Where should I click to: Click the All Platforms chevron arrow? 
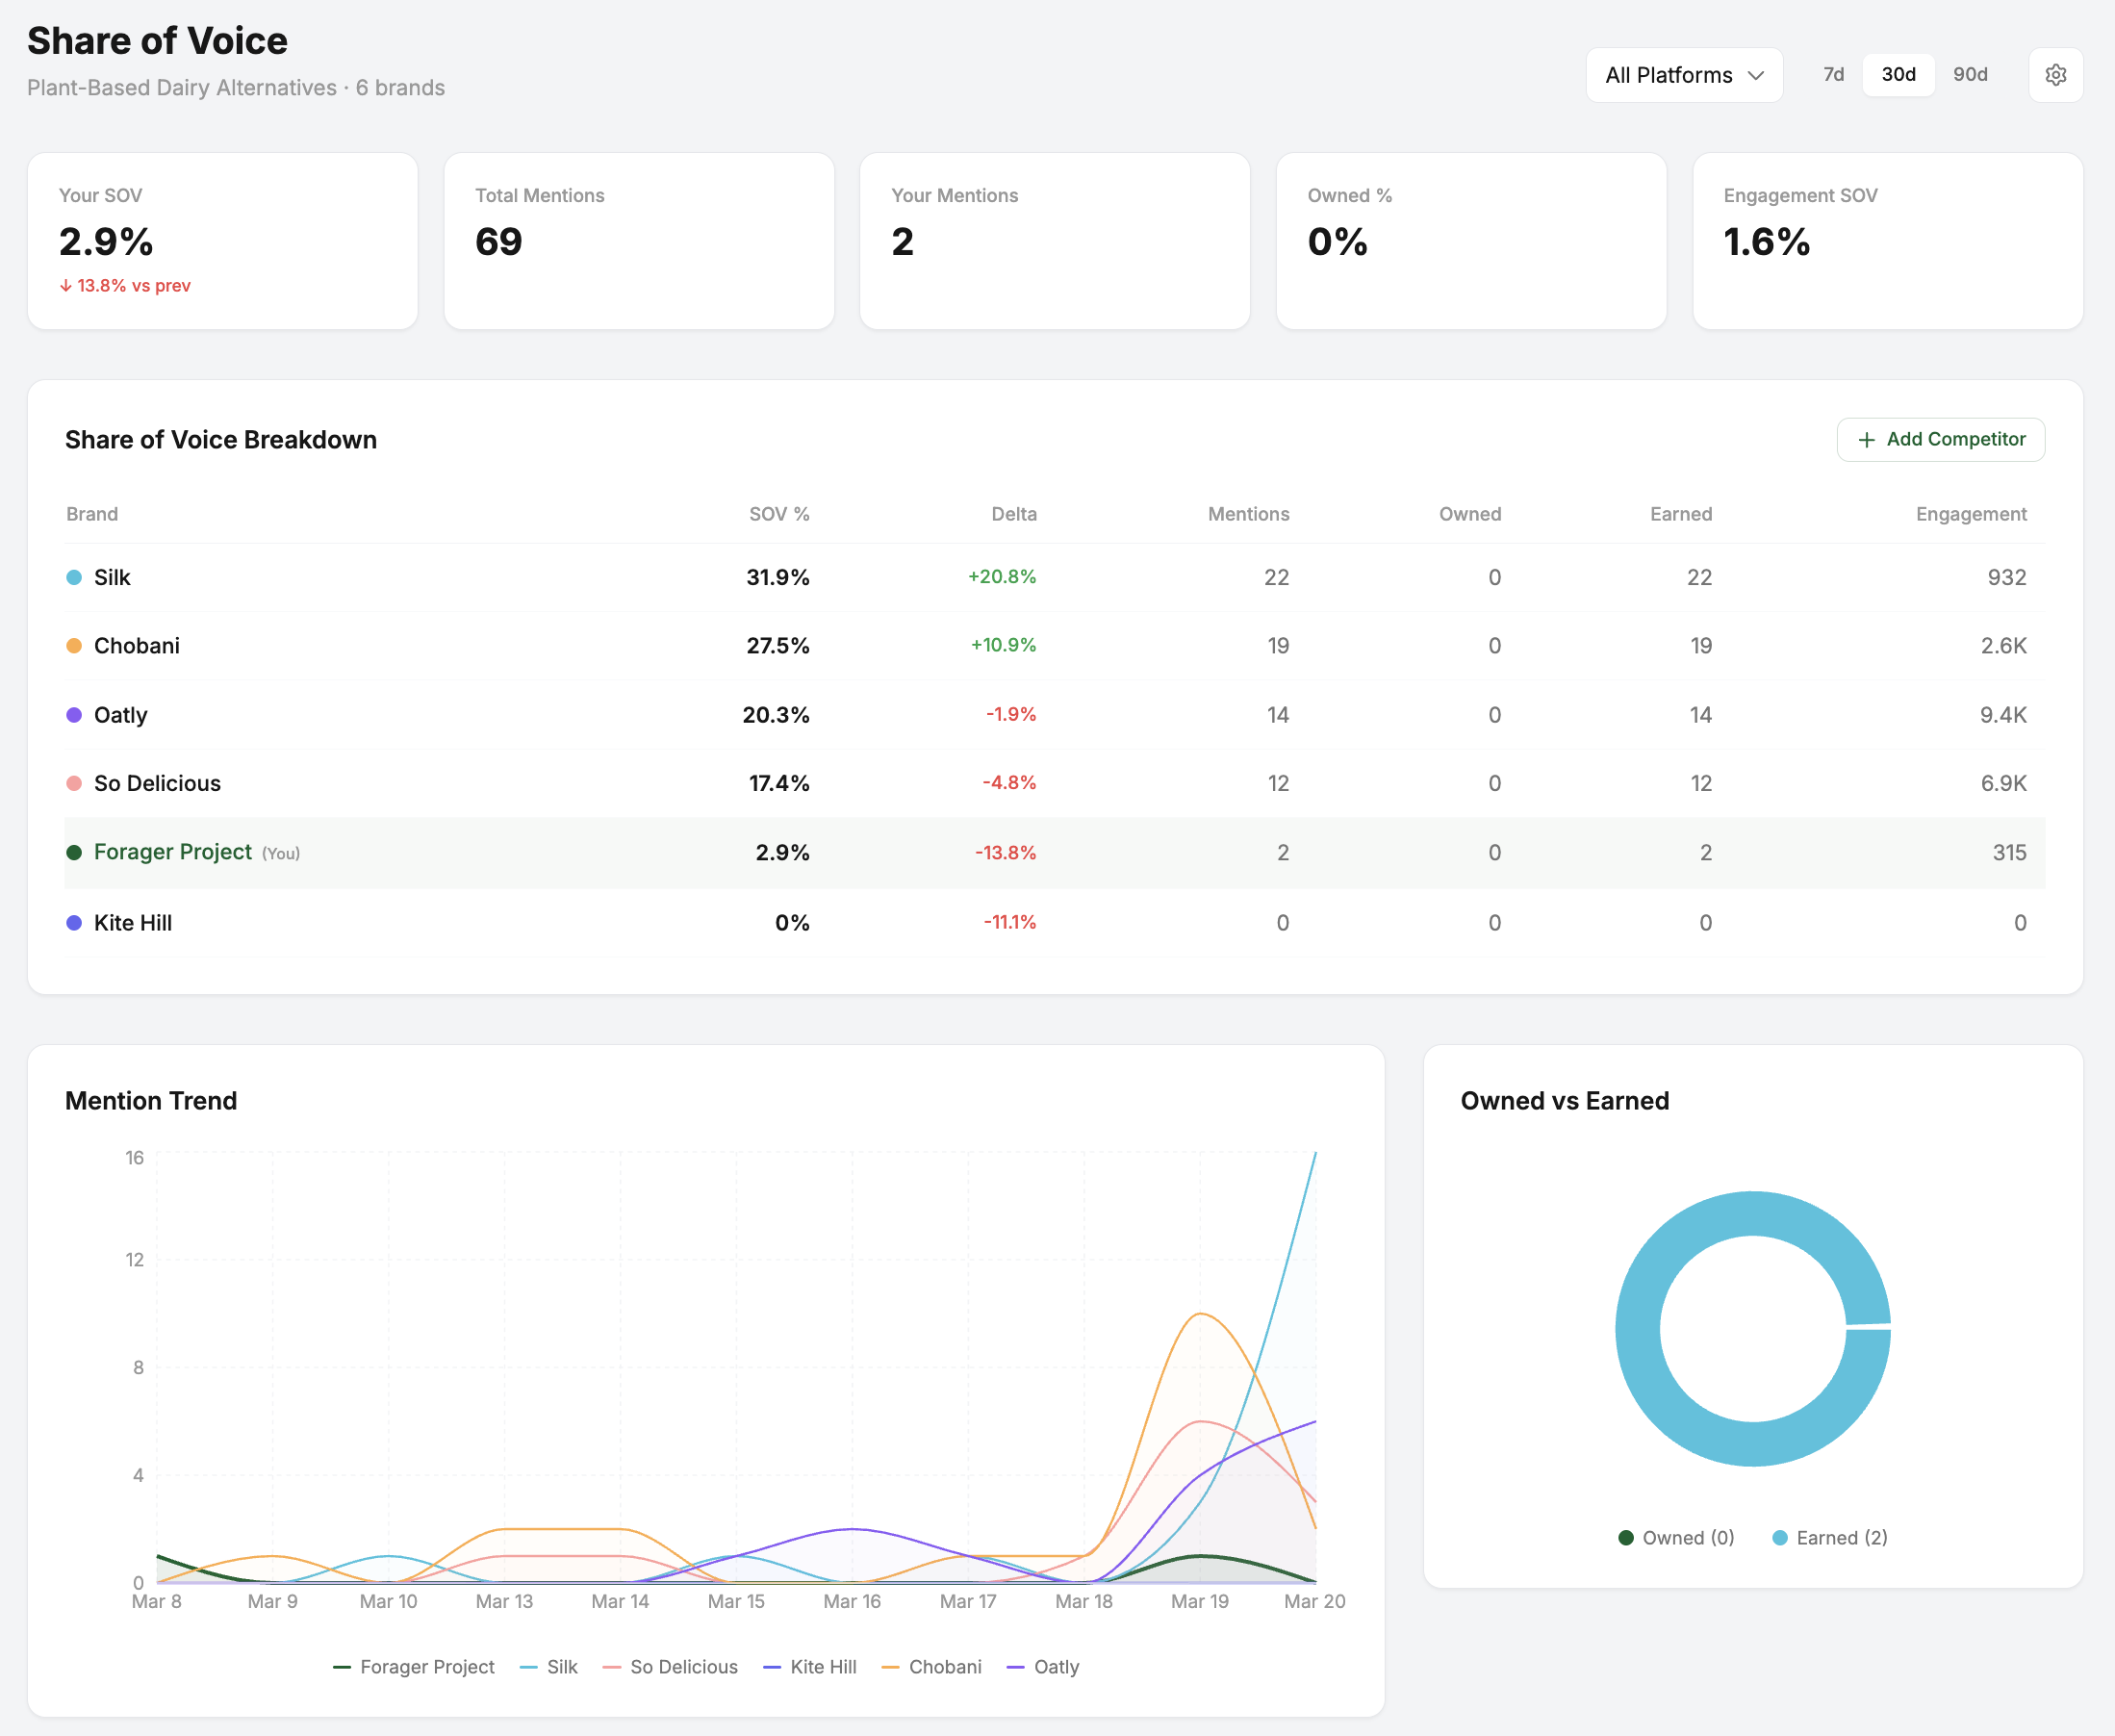(x=1755, y=76)
